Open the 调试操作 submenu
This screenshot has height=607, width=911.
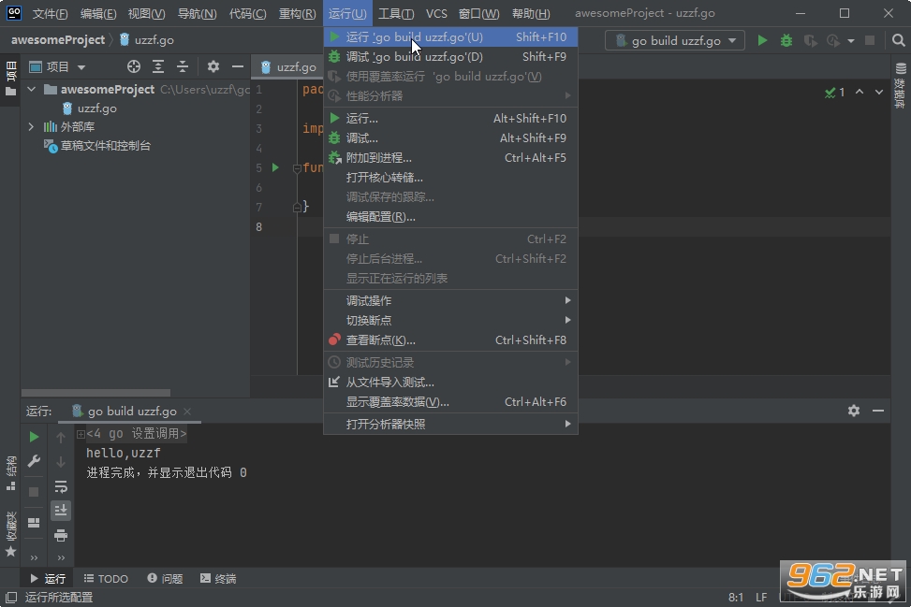tap(450, 300)
